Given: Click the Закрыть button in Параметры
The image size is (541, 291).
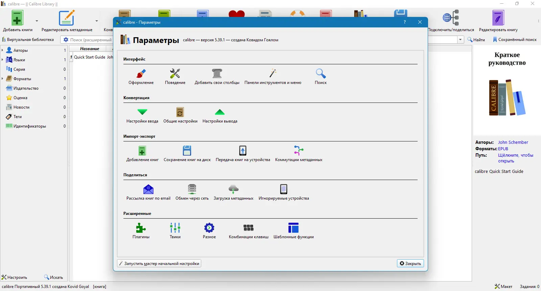Looking at the screenshot, I should [x=410, y=263].
